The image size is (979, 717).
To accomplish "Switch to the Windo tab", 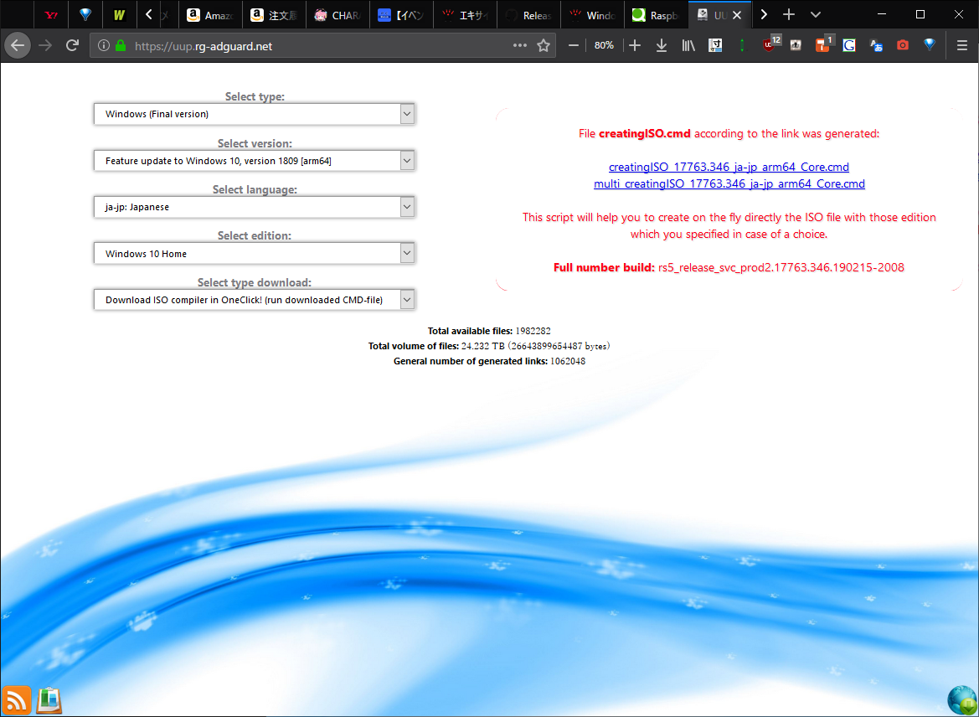I will pyautogui.click(x=593, y=15).
